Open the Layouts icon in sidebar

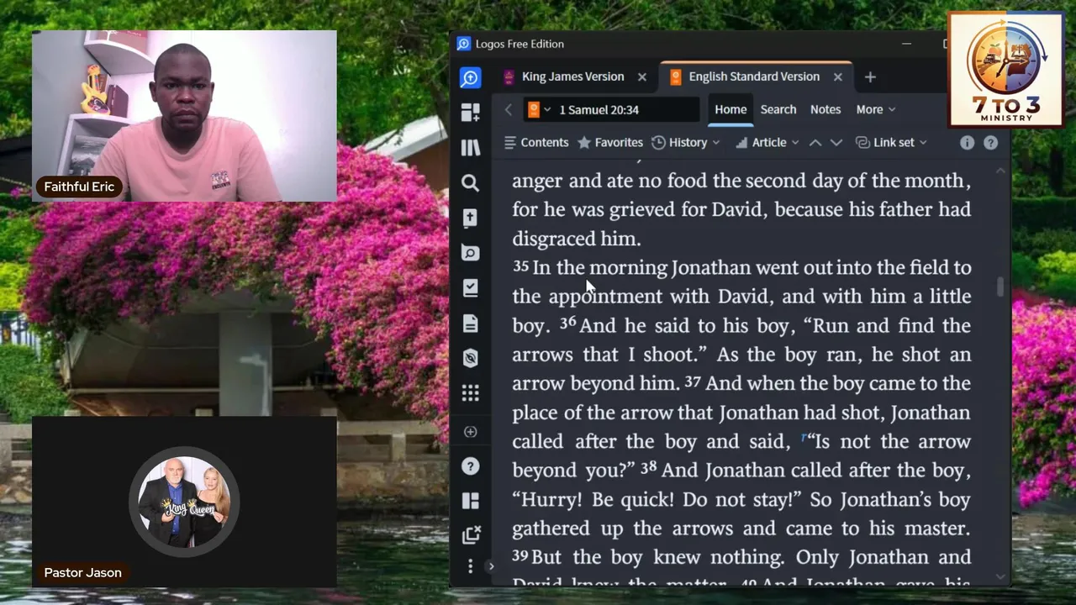click(471, 501)
